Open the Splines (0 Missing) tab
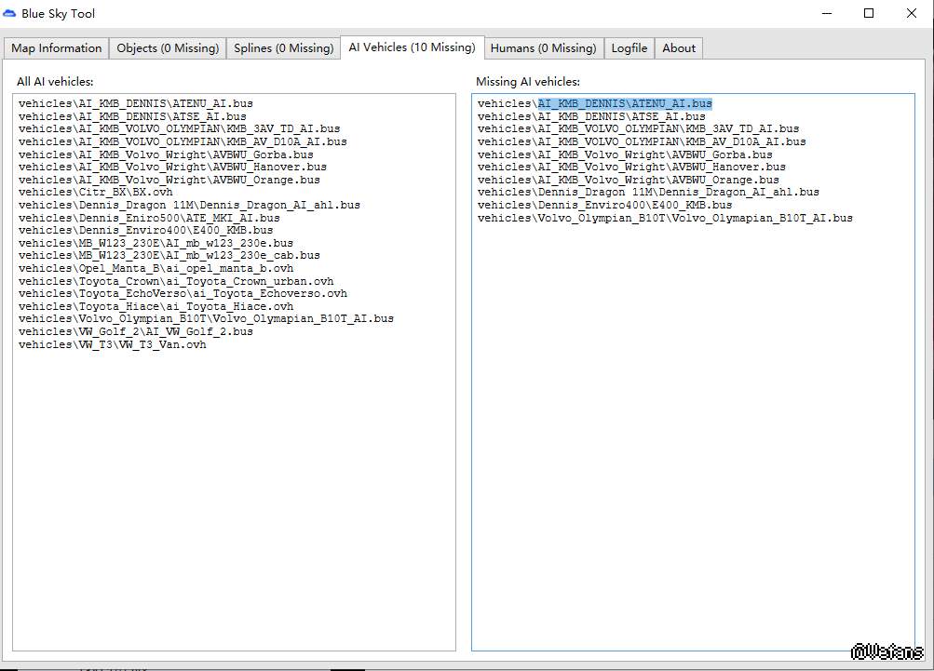The width and height of the screenshot is (934, 671). click(283, 48)
